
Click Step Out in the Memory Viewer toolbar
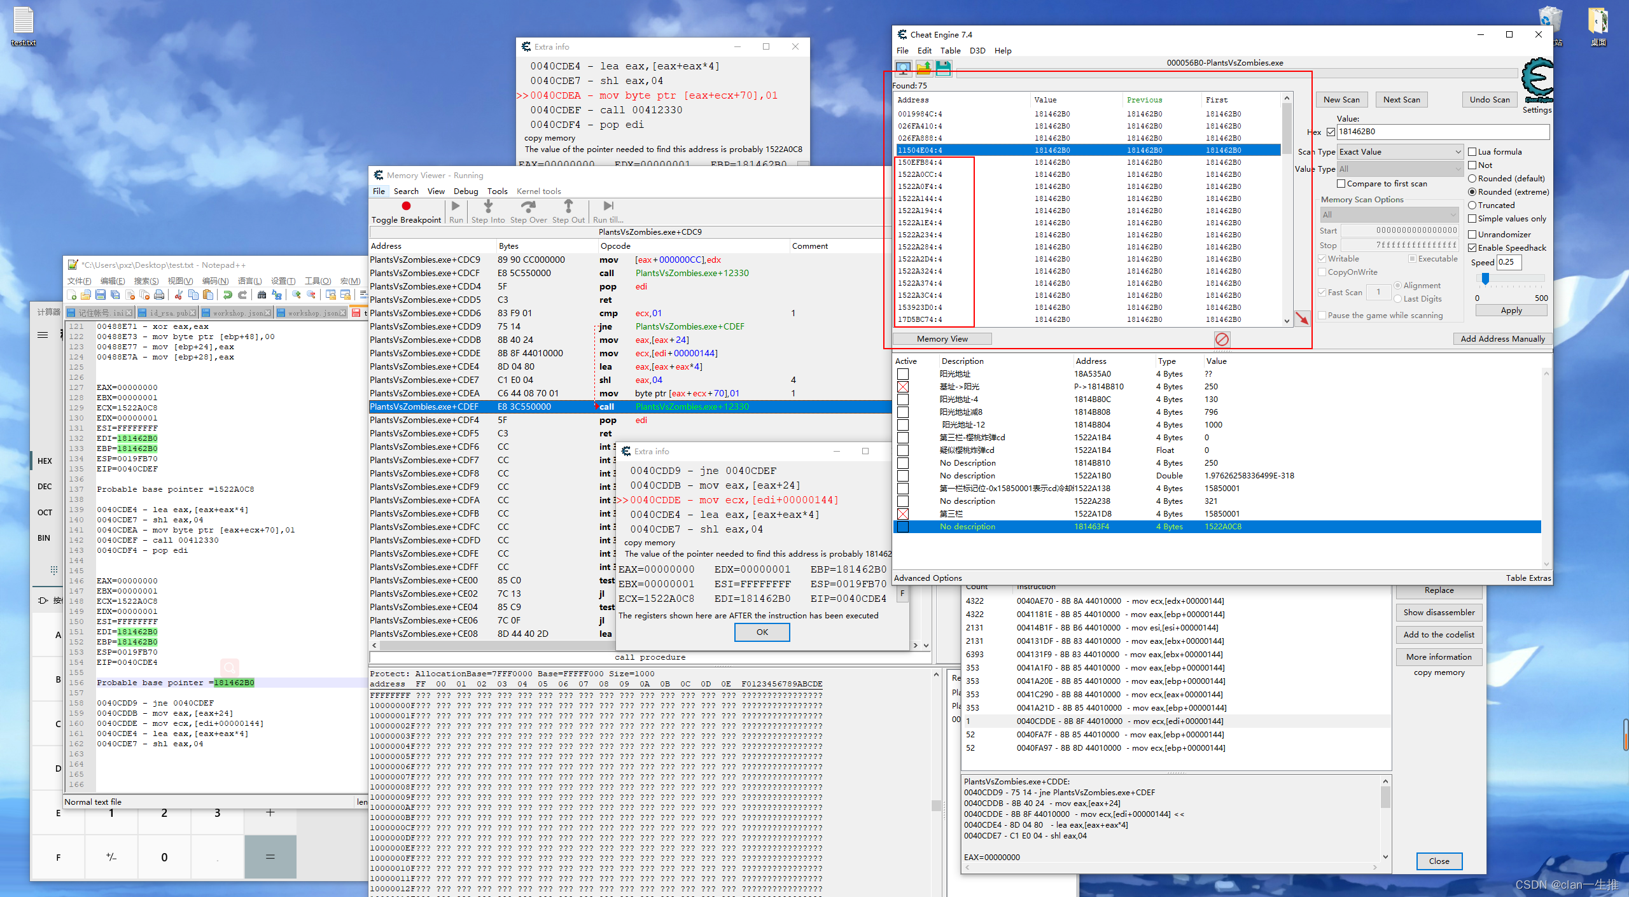tap(568, 212)
